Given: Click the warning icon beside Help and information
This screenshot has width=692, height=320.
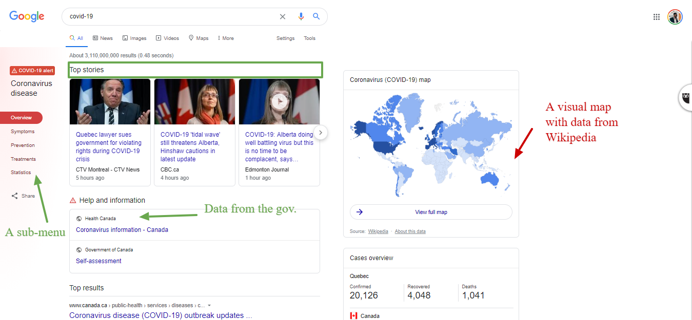Looking at the screenshot, I should click(x=73, y=200).
